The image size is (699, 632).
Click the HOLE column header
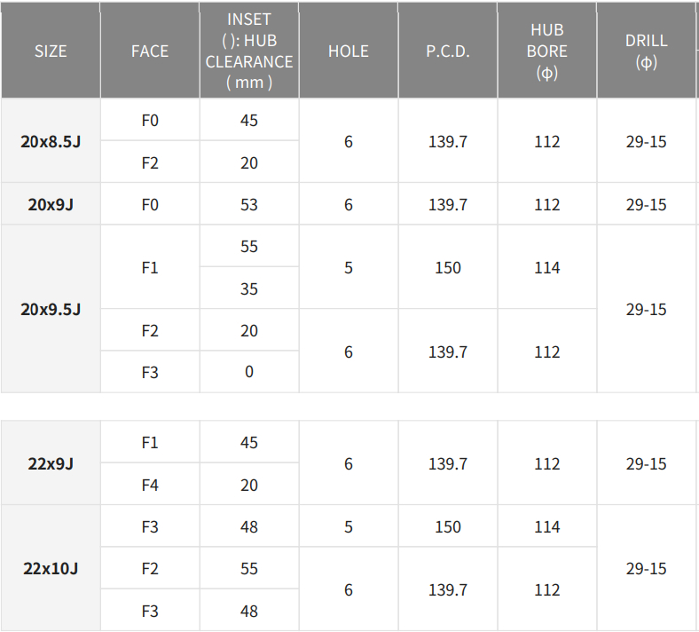pyautogui.click(x=349, y=51)
